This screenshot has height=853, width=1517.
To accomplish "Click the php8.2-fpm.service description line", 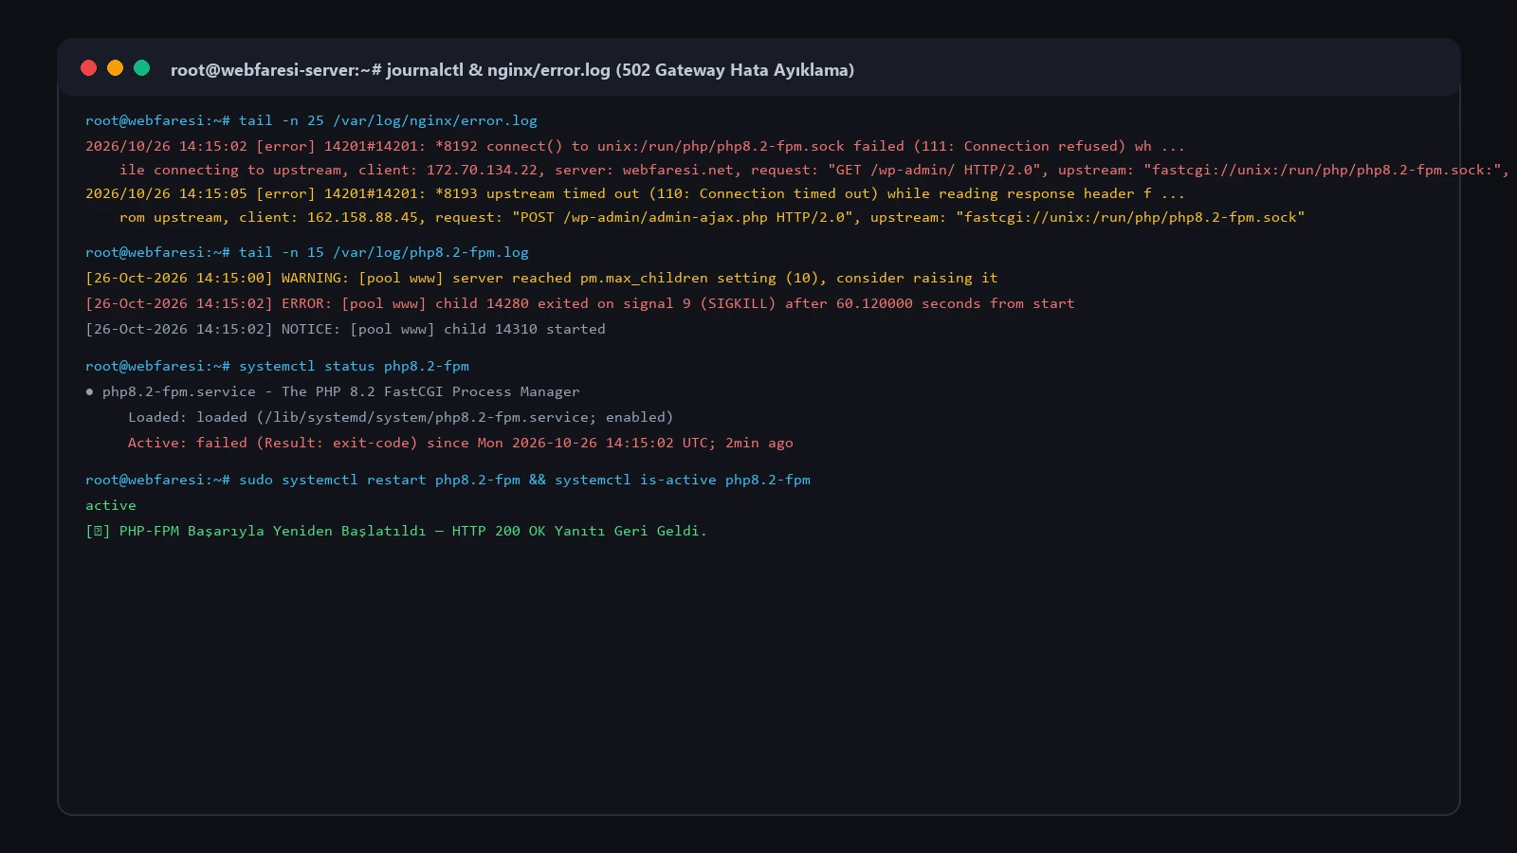I will coord(333,392).
